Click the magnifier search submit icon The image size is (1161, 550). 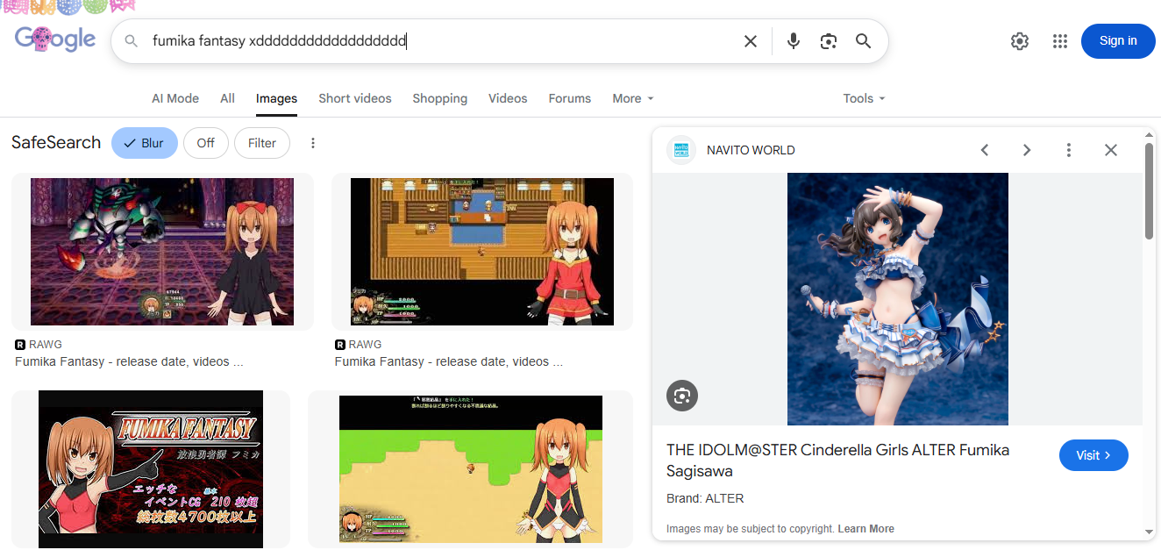pos(864,41)
